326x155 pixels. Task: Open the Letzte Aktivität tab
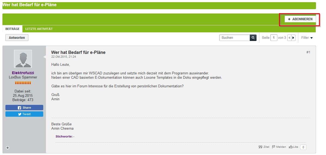point(39,29)
